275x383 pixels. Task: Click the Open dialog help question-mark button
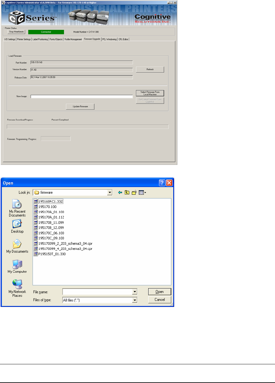162,183
